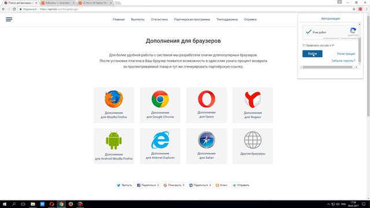Image resolution: width=370 pixels, height=208 pixels.
Task: Toggle 'Привязать сессию к IP' checkbox
Action: (304, 45)
